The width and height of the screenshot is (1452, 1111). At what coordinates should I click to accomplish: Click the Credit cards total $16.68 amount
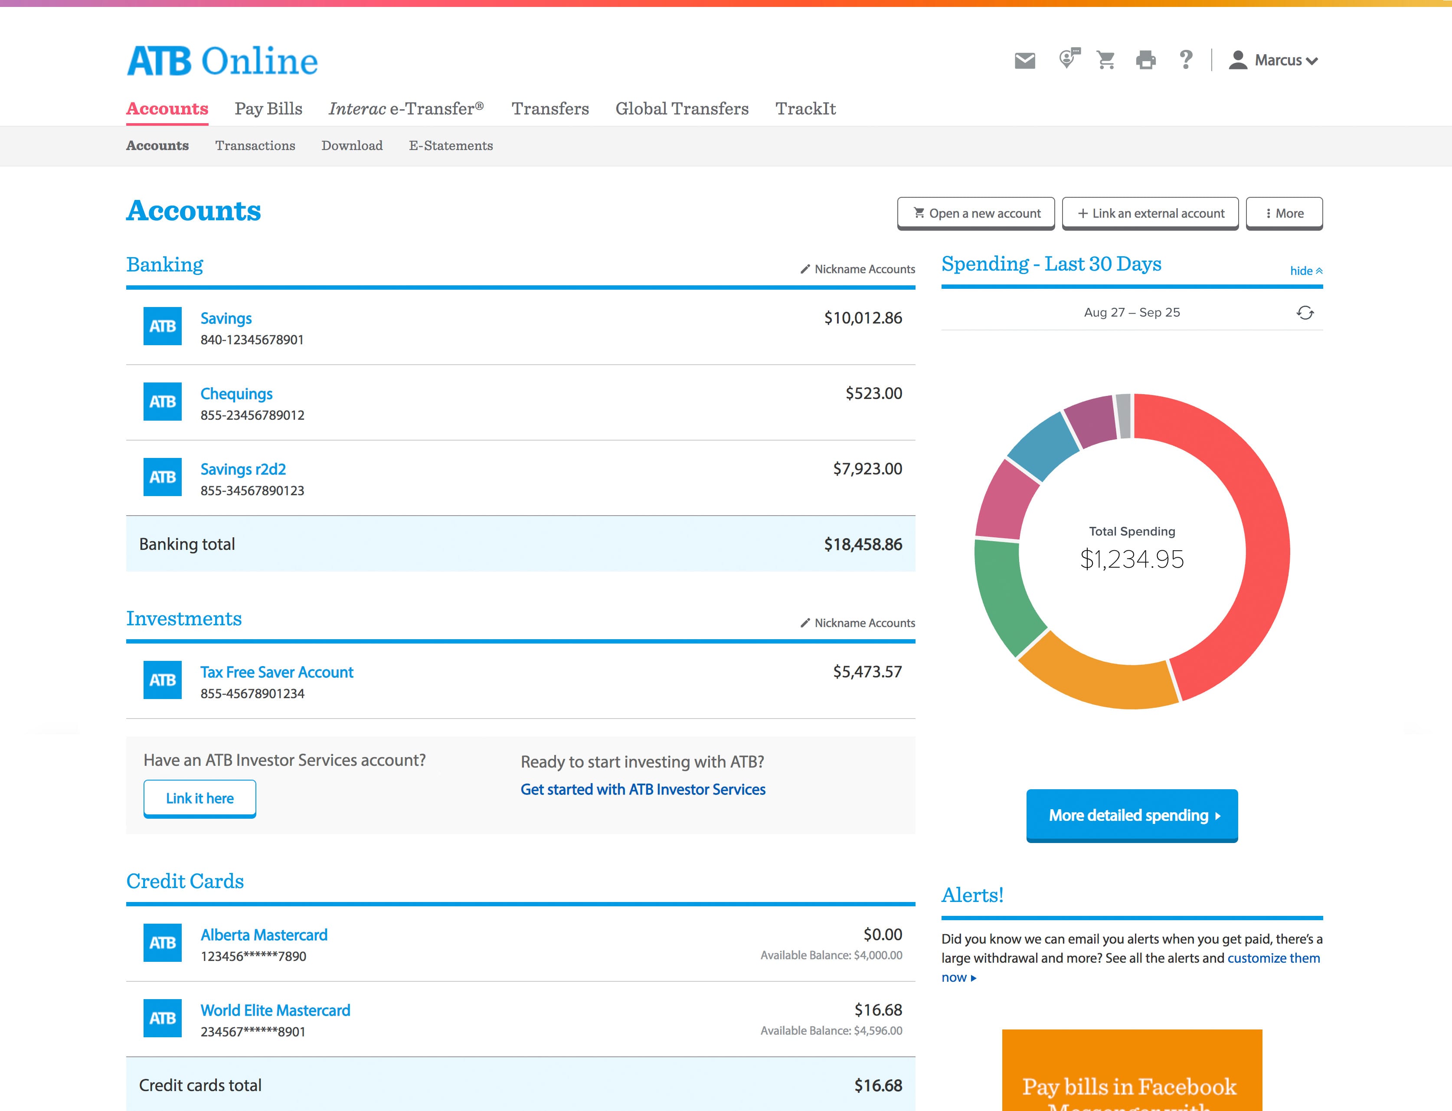point(878,1085)
